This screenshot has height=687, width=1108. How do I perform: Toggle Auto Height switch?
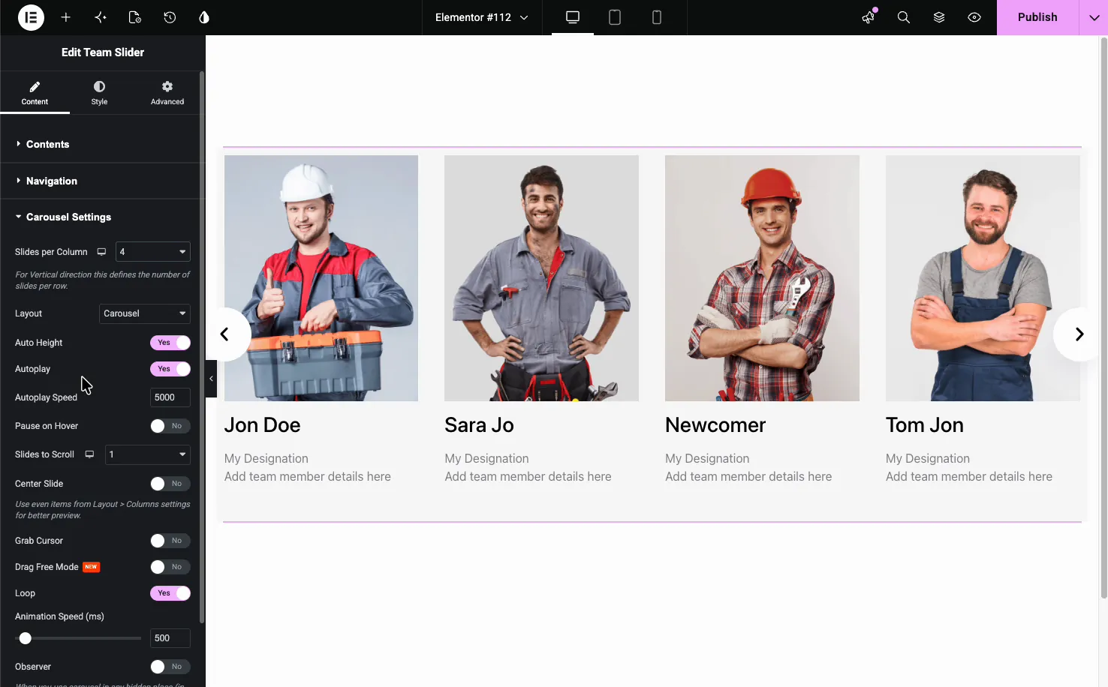[x=170, y=343]
